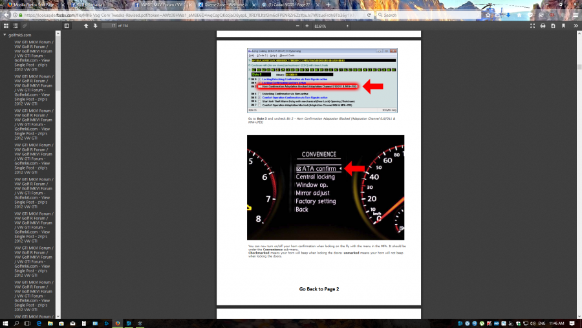Click Go Back to Page 2 link

point(319,289)
